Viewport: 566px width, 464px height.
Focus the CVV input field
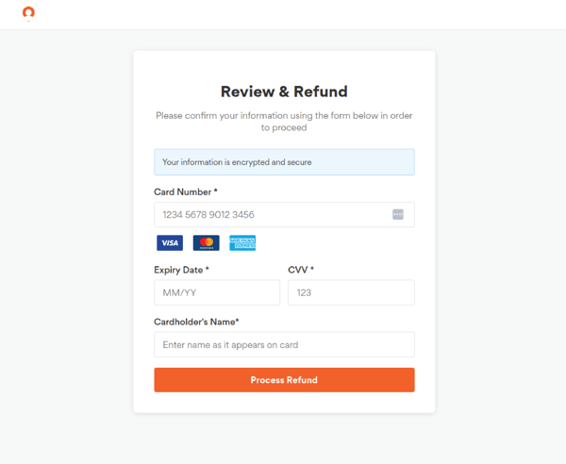point(351,292)
